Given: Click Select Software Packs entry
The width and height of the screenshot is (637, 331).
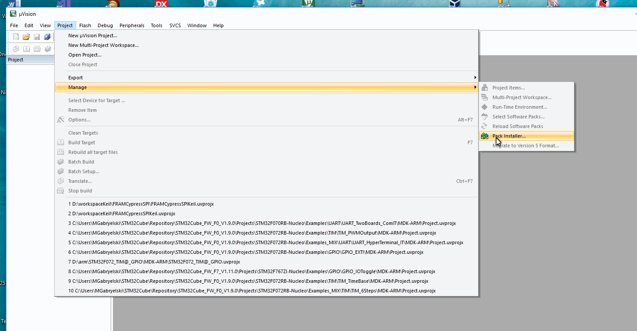Looking at the screenshot, I should click(527, 117).
